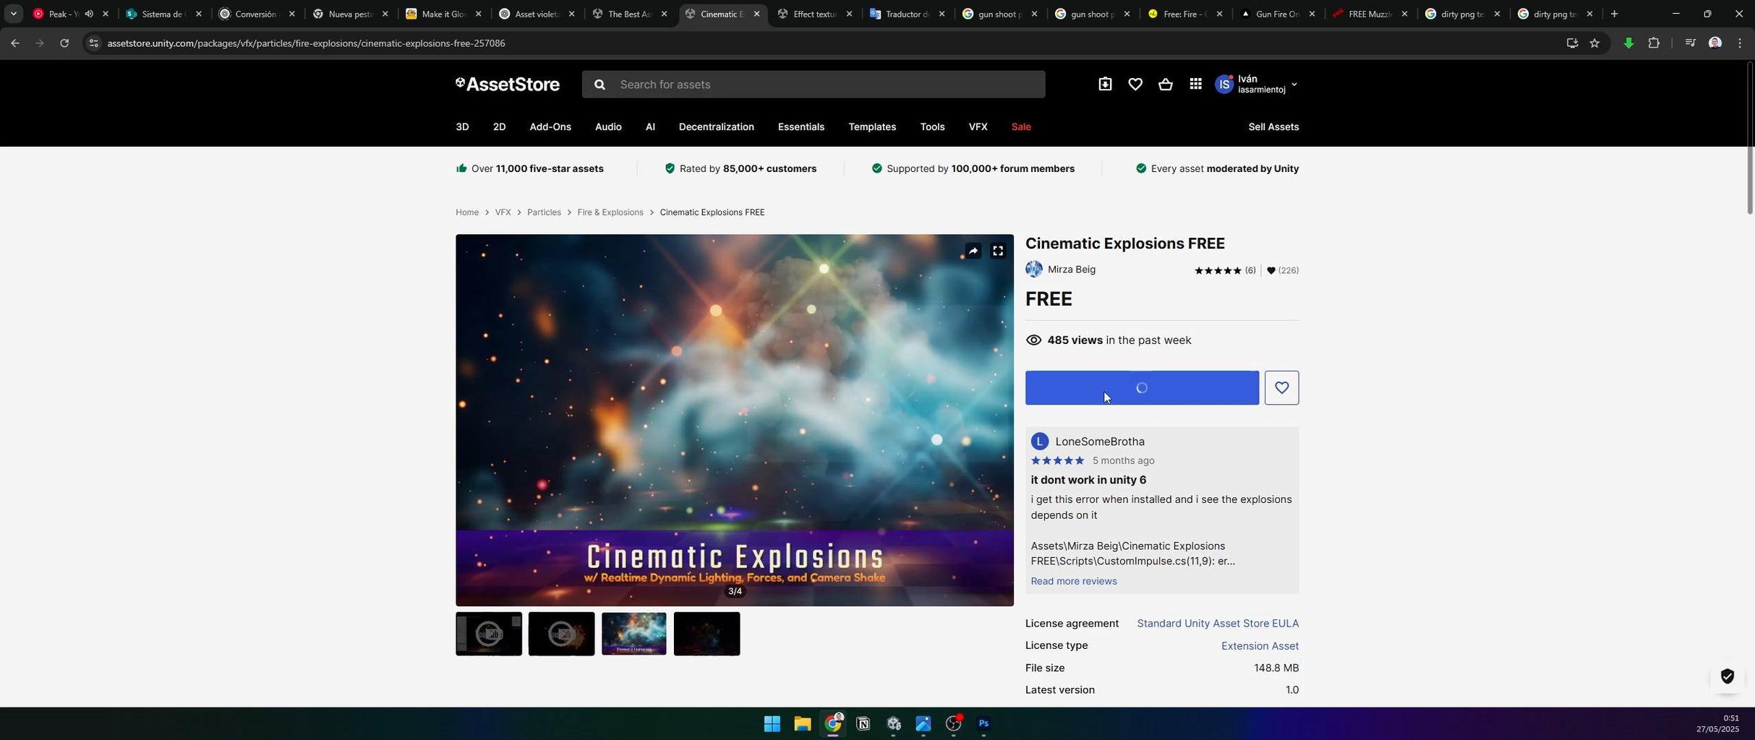Open the green download manager icon
Viewport: 1755px width, 740px height.
coord(1628,43)
